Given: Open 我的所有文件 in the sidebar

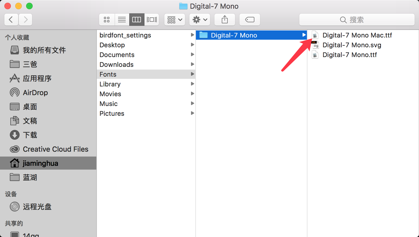Looking at the screenshot, I should [48, 50].
